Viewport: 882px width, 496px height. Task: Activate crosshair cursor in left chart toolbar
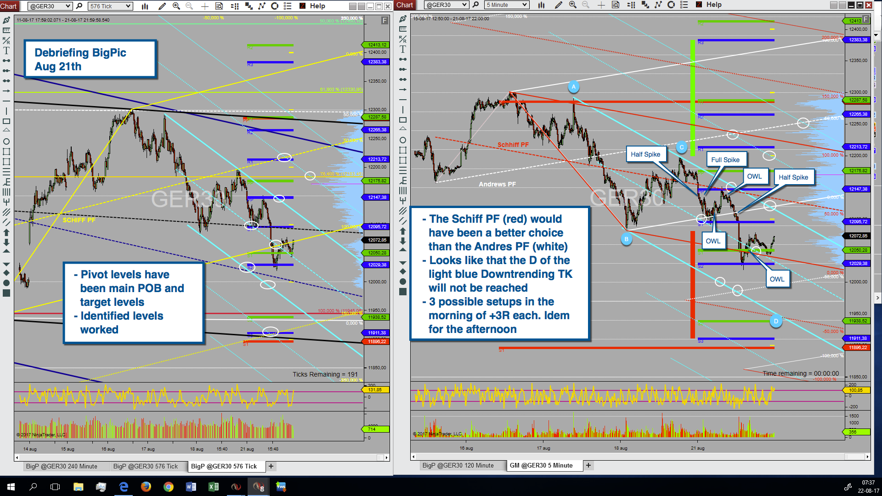[x=205, y=6]
